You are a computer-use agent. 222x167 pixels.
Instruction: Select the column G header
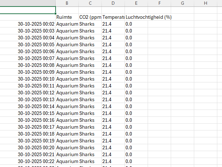182,3
